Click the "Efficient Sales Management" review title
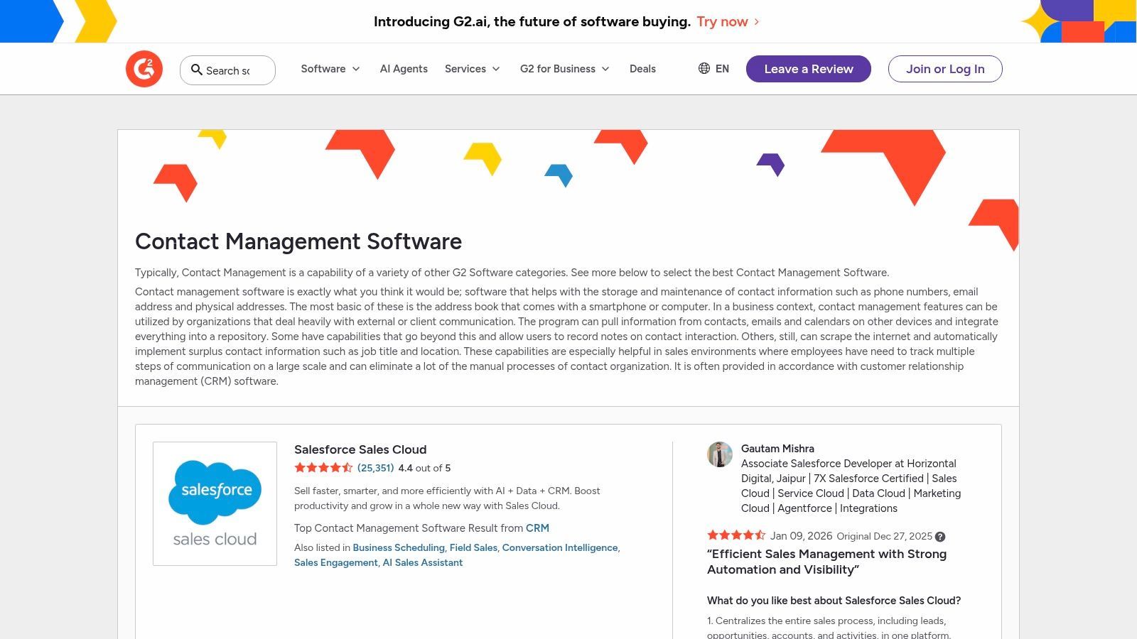The width and height of the screenshot is (1137, 639). pyautogui.click(x=826, y=562)
